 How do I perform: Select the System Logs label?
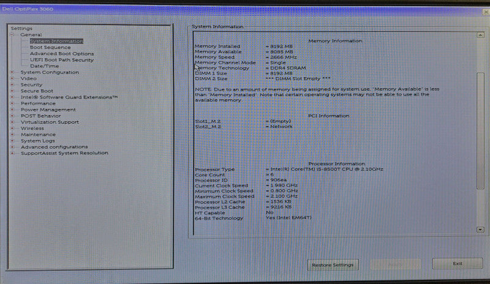(38, 141)
